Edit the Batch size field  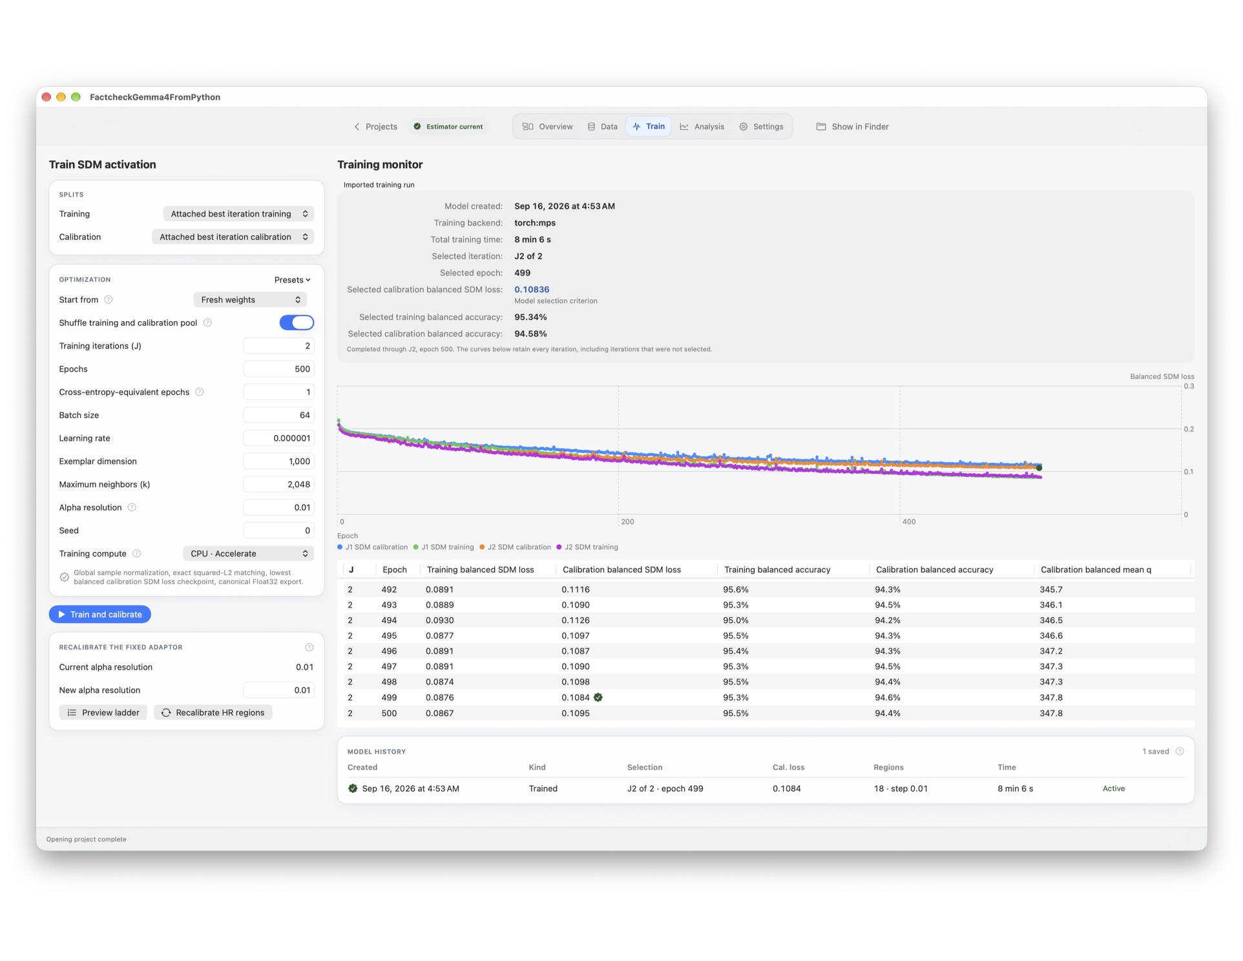pyautogui.click(x=278, y=415)
